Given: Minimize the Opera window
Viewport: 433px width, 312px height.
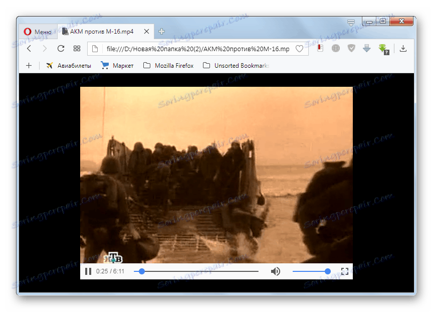Looking at the screenshot, I should pyautogui.click(x=369, y=21).
